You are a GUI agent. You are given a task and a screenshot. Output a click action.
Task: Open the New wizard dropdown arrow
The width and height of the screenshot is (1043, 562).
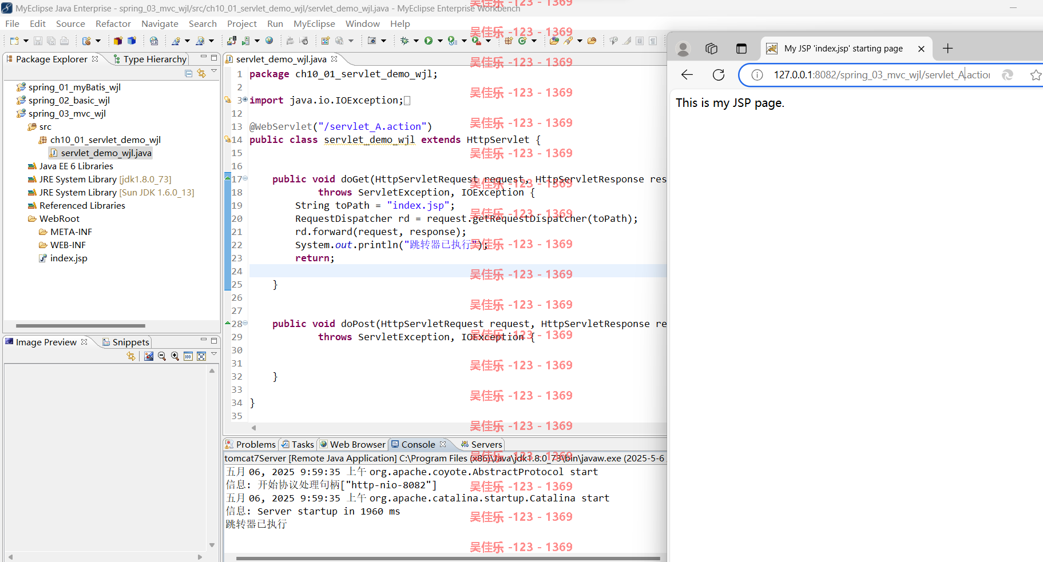(x=26, y=41)
